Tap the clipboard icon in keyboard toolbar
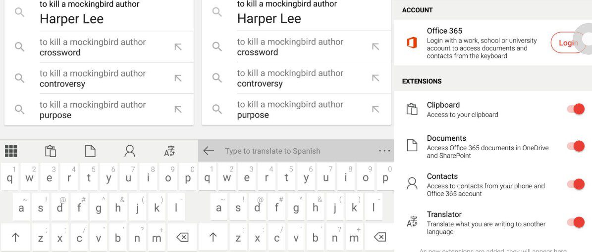Viewport: 592px width, 252px height. [x=51, y=151]
